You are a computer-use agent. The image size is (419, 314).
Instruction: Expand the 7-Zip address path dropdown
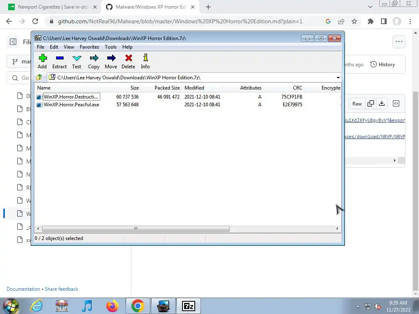pyautogui.click(x=338, y=77)
